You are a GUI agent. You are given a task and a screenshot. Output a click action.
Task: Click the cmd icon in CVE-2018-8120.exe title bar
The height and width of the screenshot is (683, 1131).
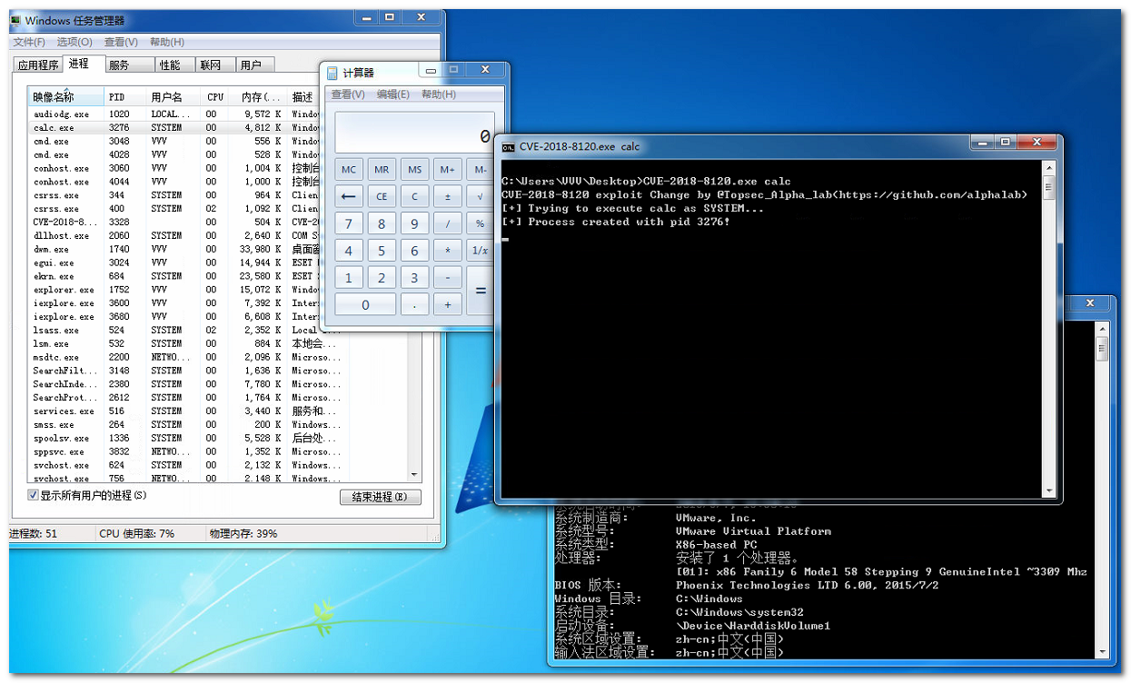(509, 146)
